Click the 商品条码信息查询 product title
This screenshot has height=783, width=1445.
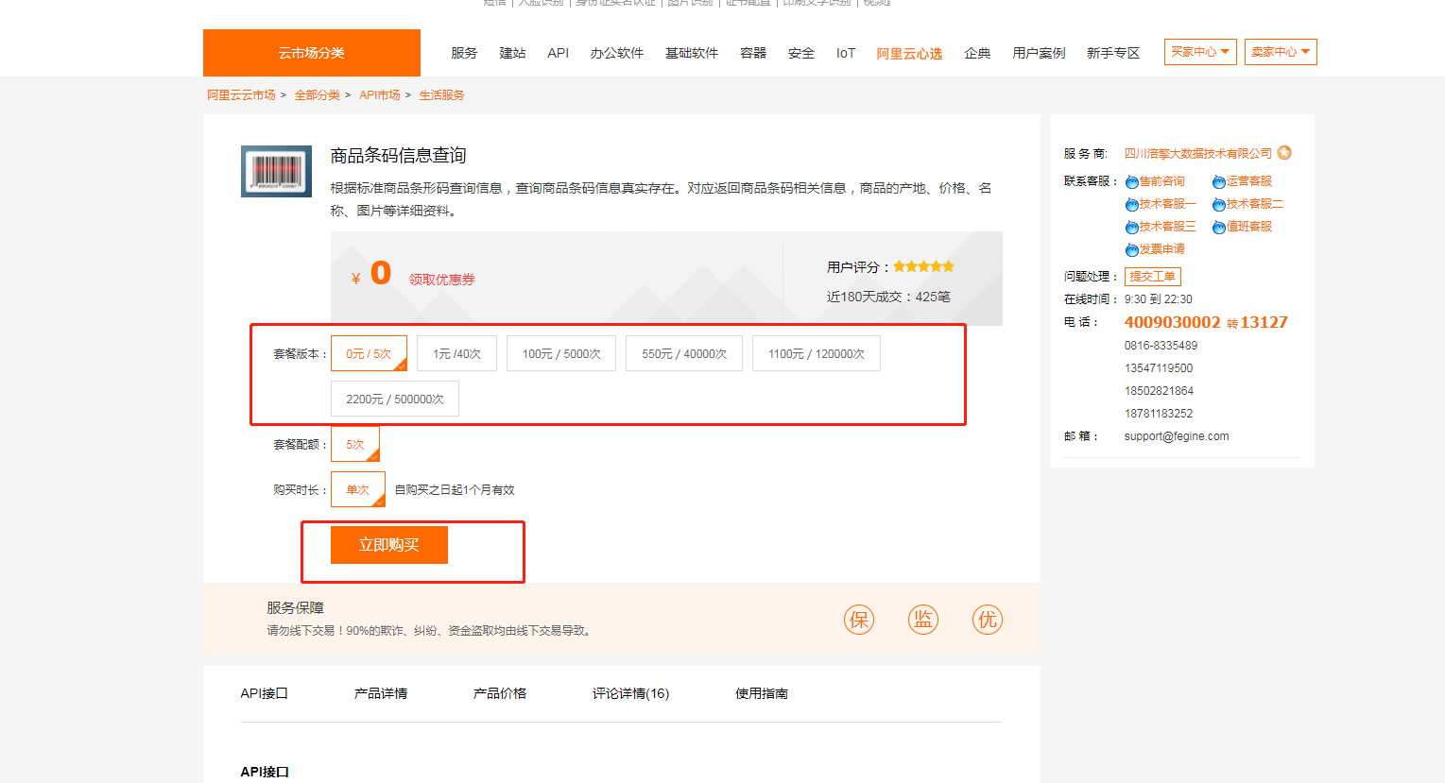398,155
